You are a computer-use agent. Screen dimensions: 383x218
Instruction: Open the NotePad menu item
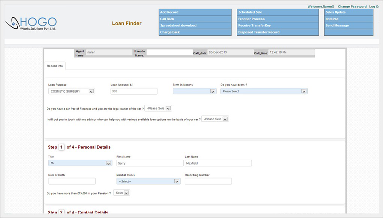click(x=349, y=19)
